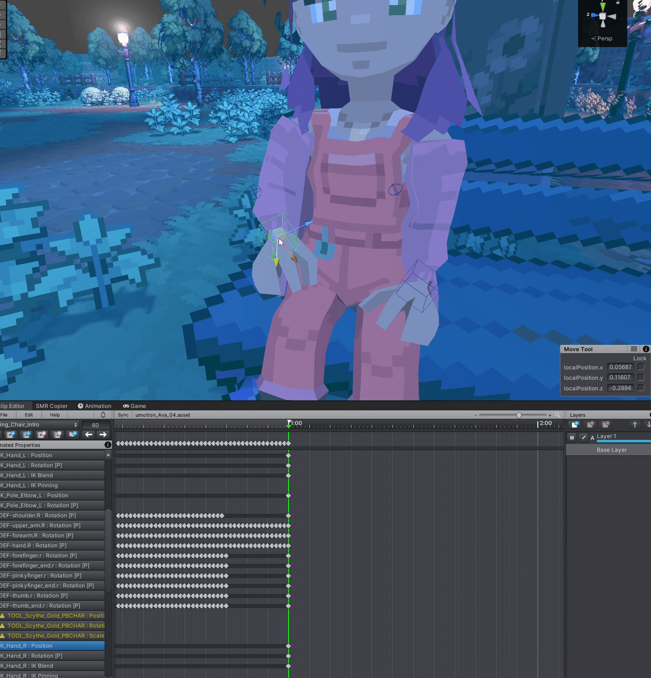Image resolution: width=651 pixels, height=678 pixels.
Task: Click the frame rate field showing 60
Action: (x=96, y=425)
